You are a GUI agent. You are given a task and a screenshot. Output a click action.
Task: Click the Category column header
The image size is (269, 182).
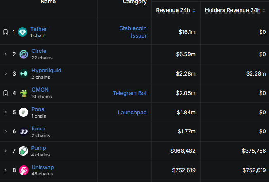(135, 2)
